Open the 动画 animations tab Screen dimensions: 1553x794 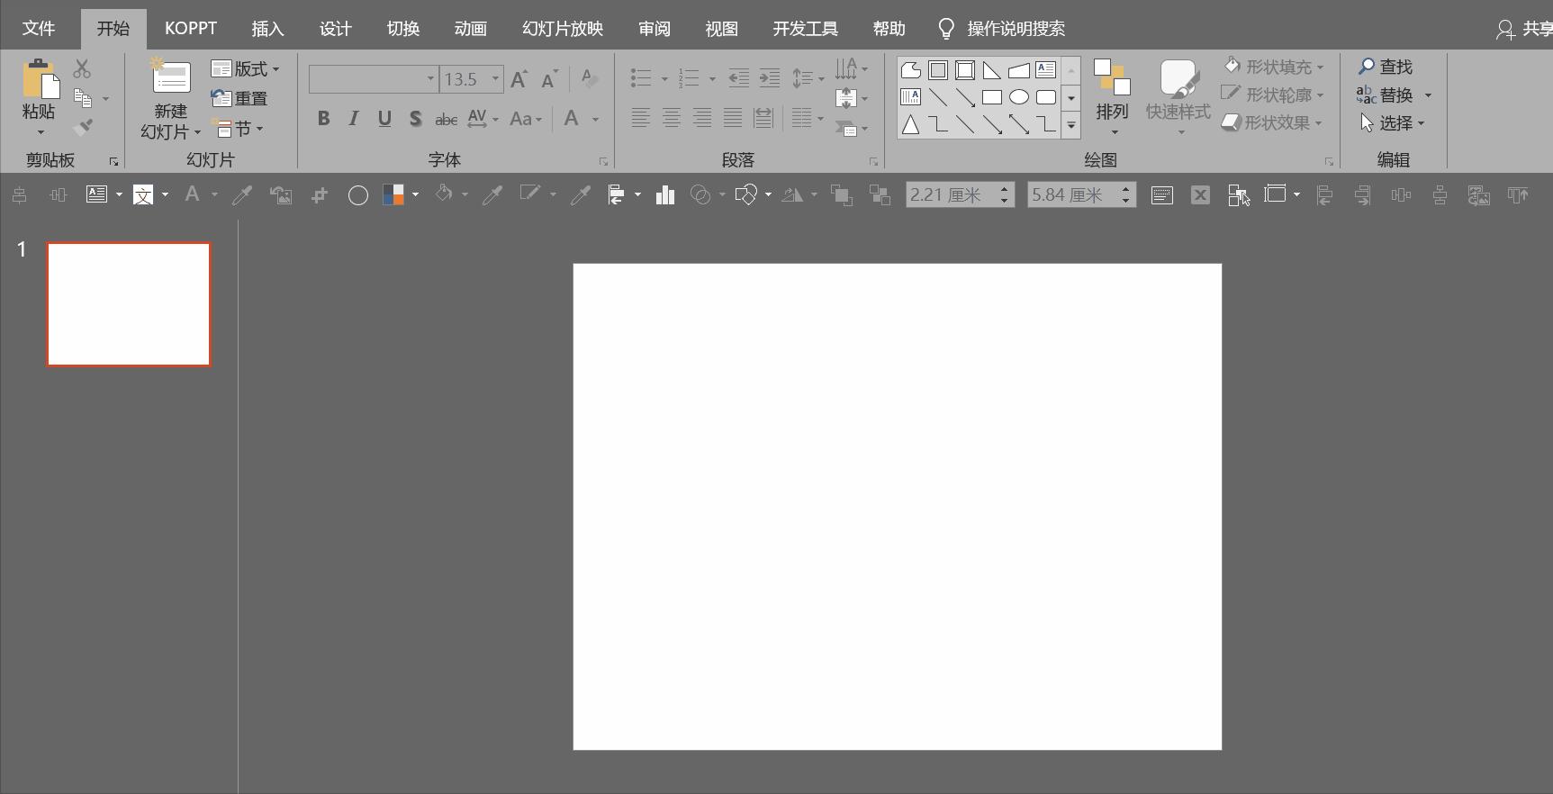pyautogui.click(x=470, y=29)
